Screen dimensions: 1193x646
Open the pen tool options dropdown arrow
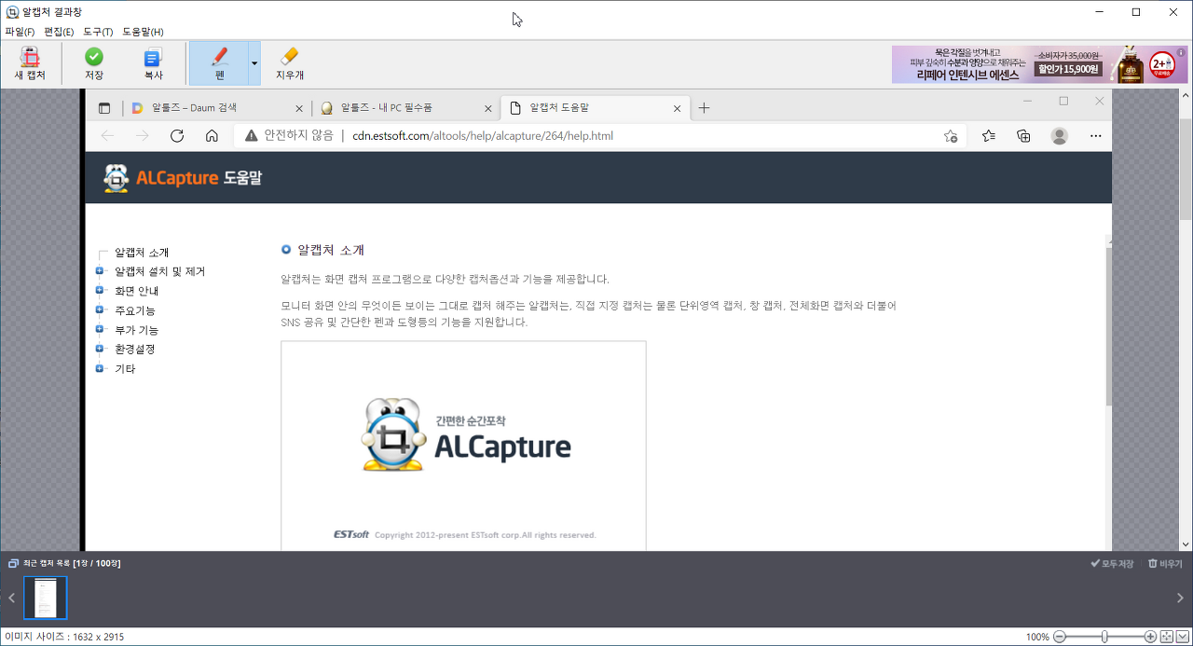click(254, 63)
